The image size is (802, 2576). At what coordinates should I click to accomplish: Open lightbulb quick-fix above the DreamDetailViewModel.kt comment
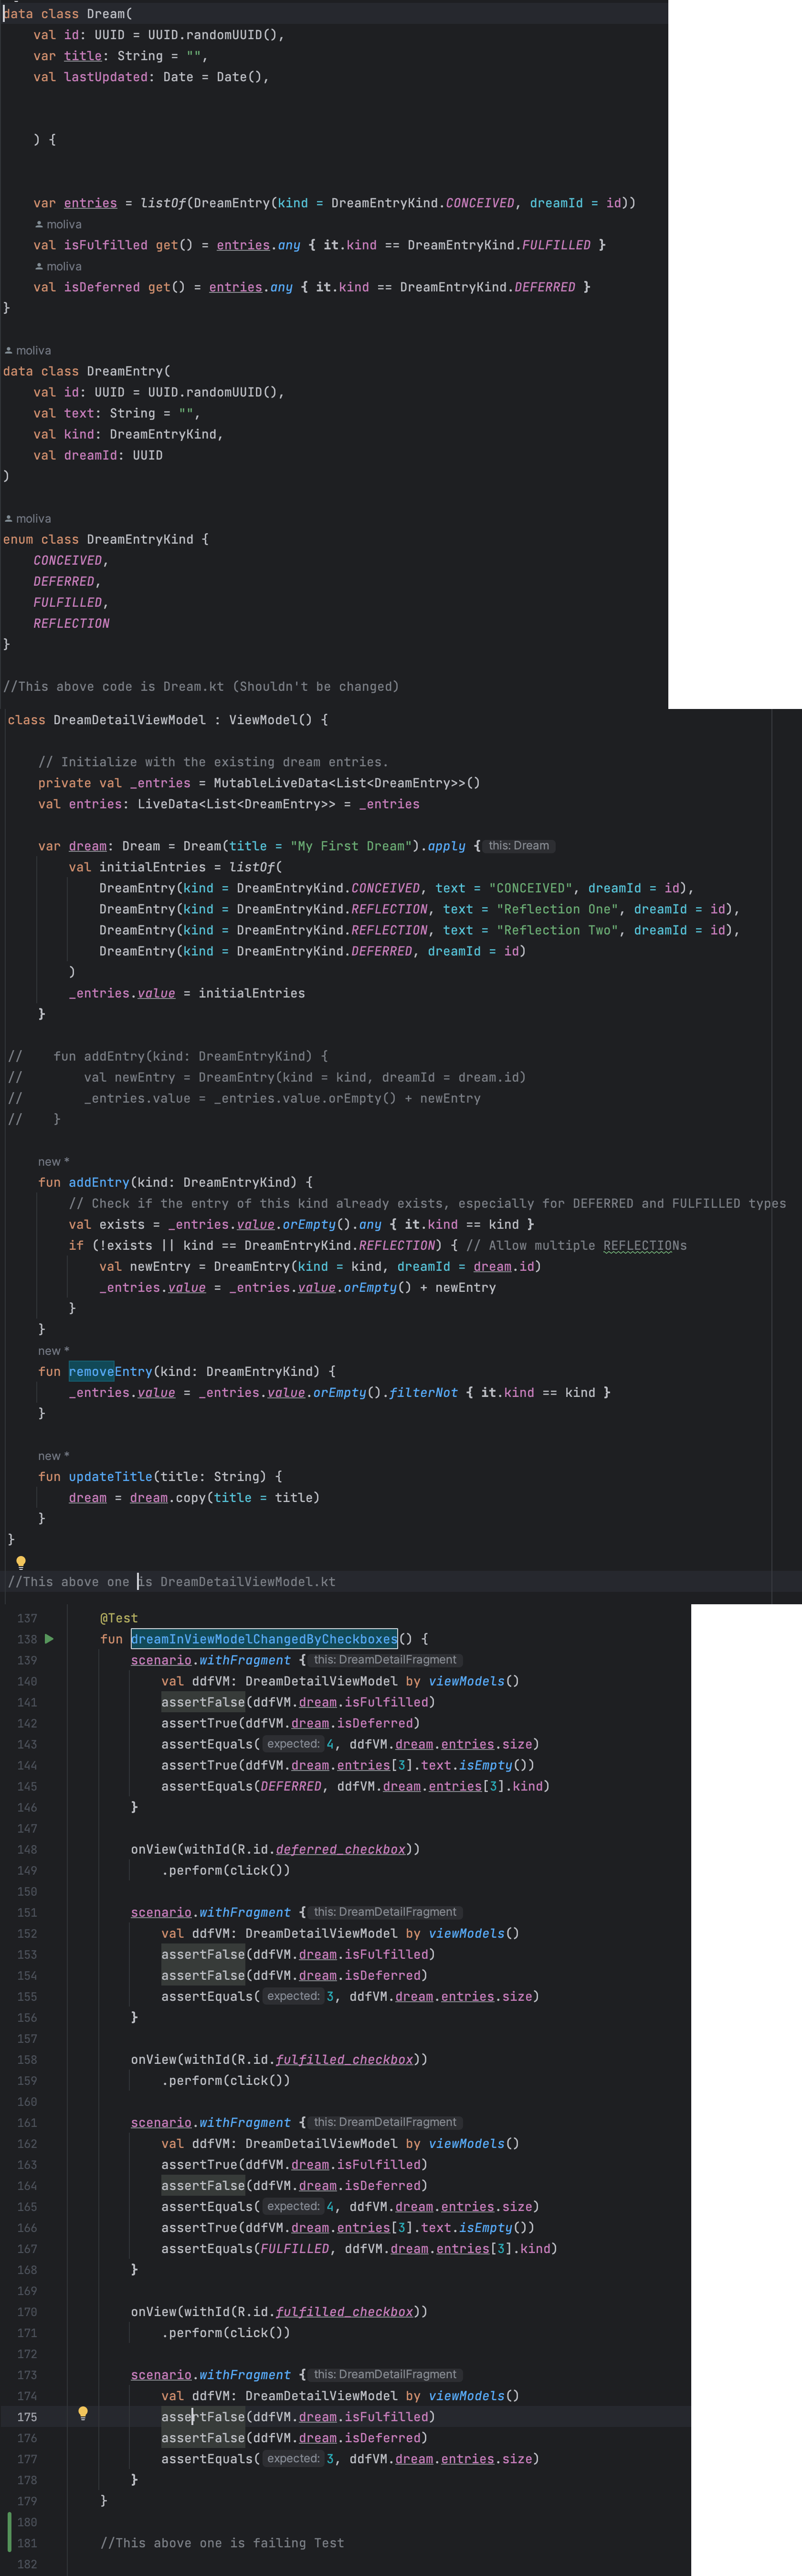coord(20,1562)
